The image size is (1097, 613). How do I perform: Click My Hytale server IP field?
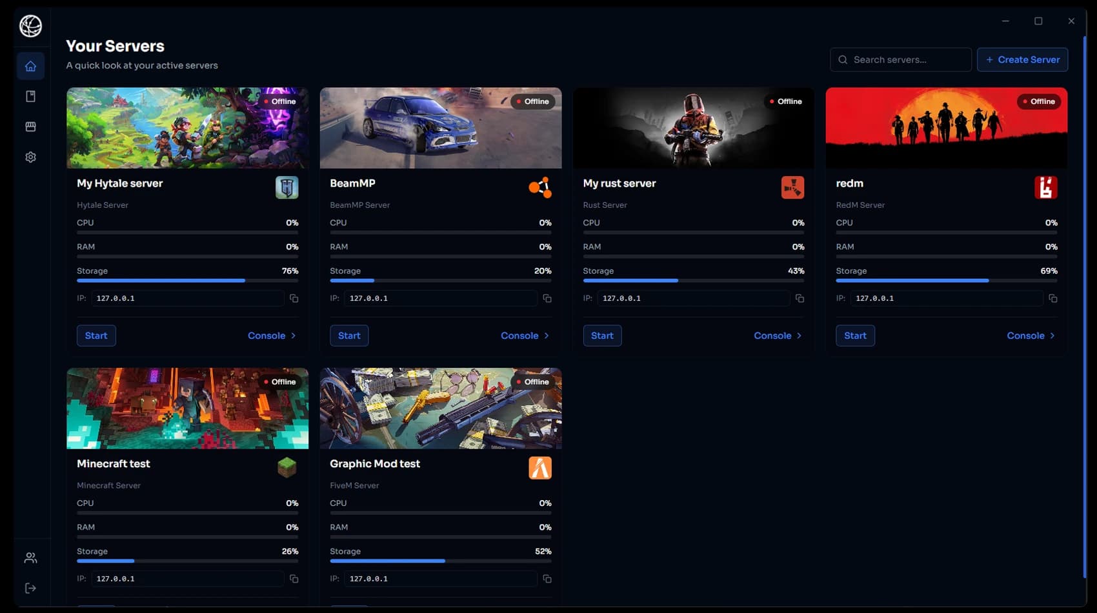coord(187,298)
